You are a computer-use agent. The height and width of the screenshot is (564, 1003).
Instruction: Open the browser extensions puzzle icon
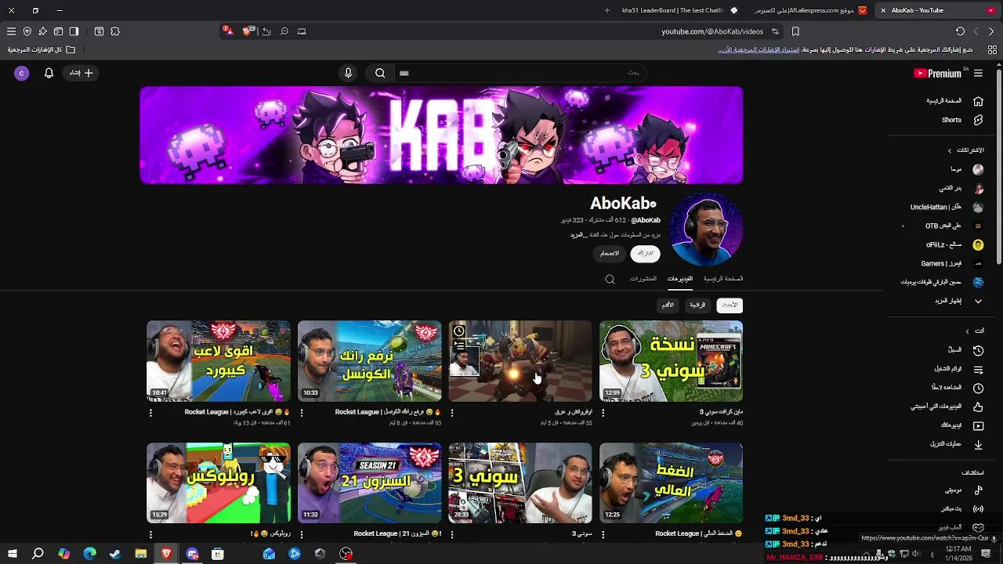coord(115,31)
